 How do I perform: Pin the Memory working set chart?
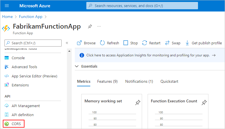(138, 103)
